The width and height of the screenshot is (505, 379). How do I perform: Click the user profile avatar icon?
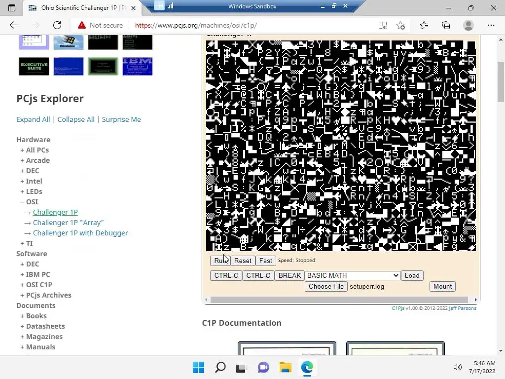[469, 25]
